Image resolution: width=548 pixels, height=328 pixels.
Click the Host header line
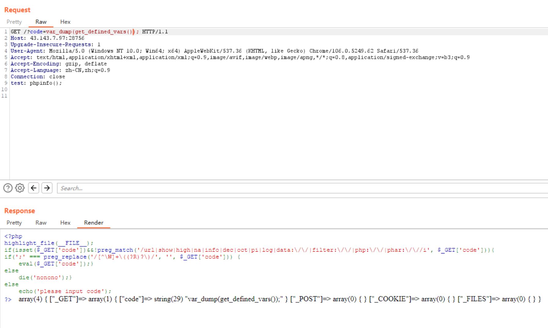[x=47, y=38]
